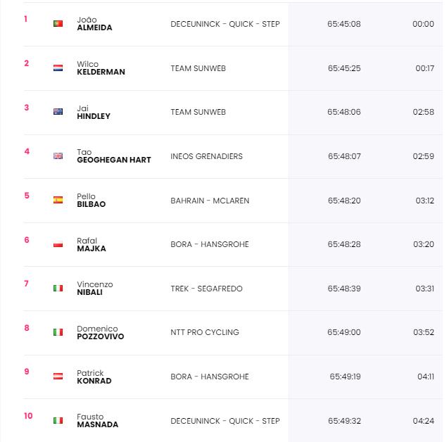Click rank number 6 for Majka
This screenshot has width=447, height=442.
[27, 240]
